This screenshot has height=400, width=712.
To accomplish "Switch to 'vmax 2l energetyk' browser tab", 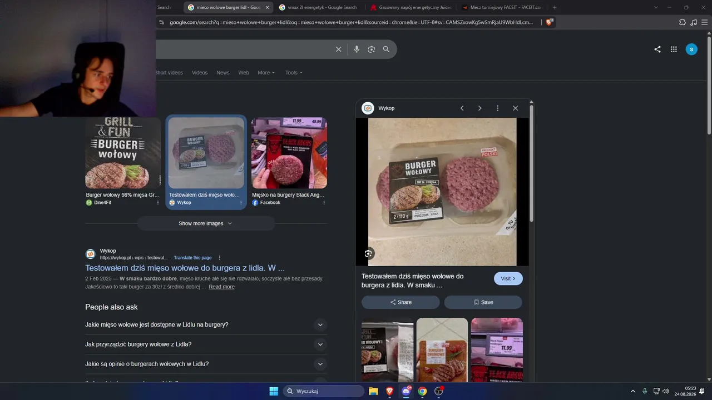I will [319, 7].
